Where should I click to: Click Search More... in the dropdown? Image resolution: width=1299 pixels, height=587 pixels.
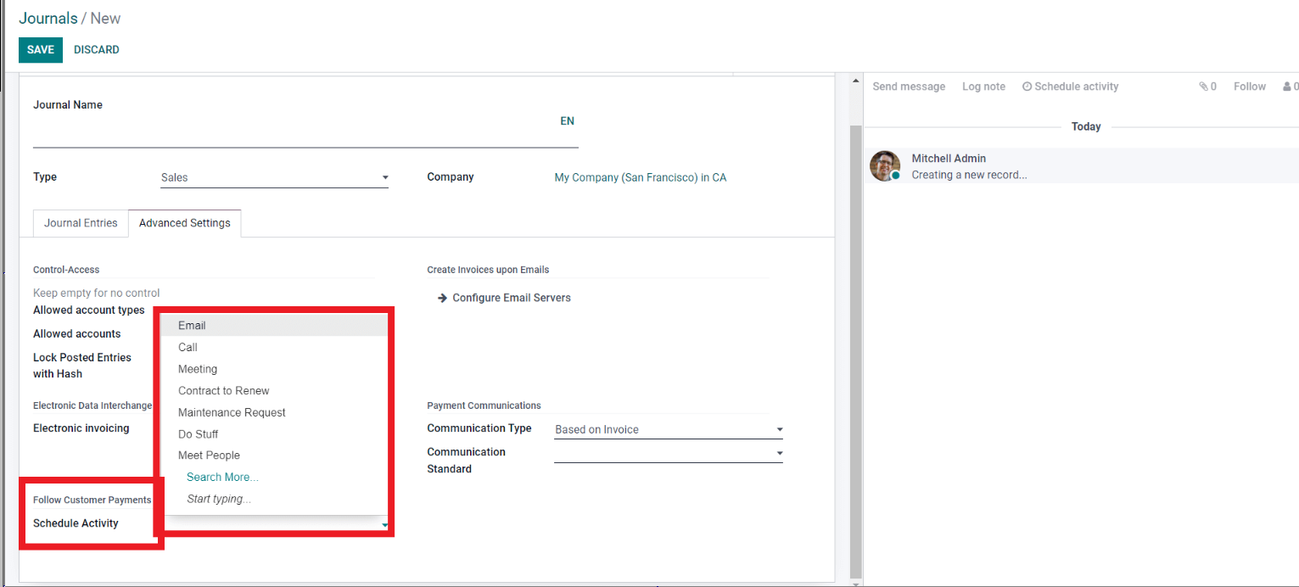click(x=222, y=478)
